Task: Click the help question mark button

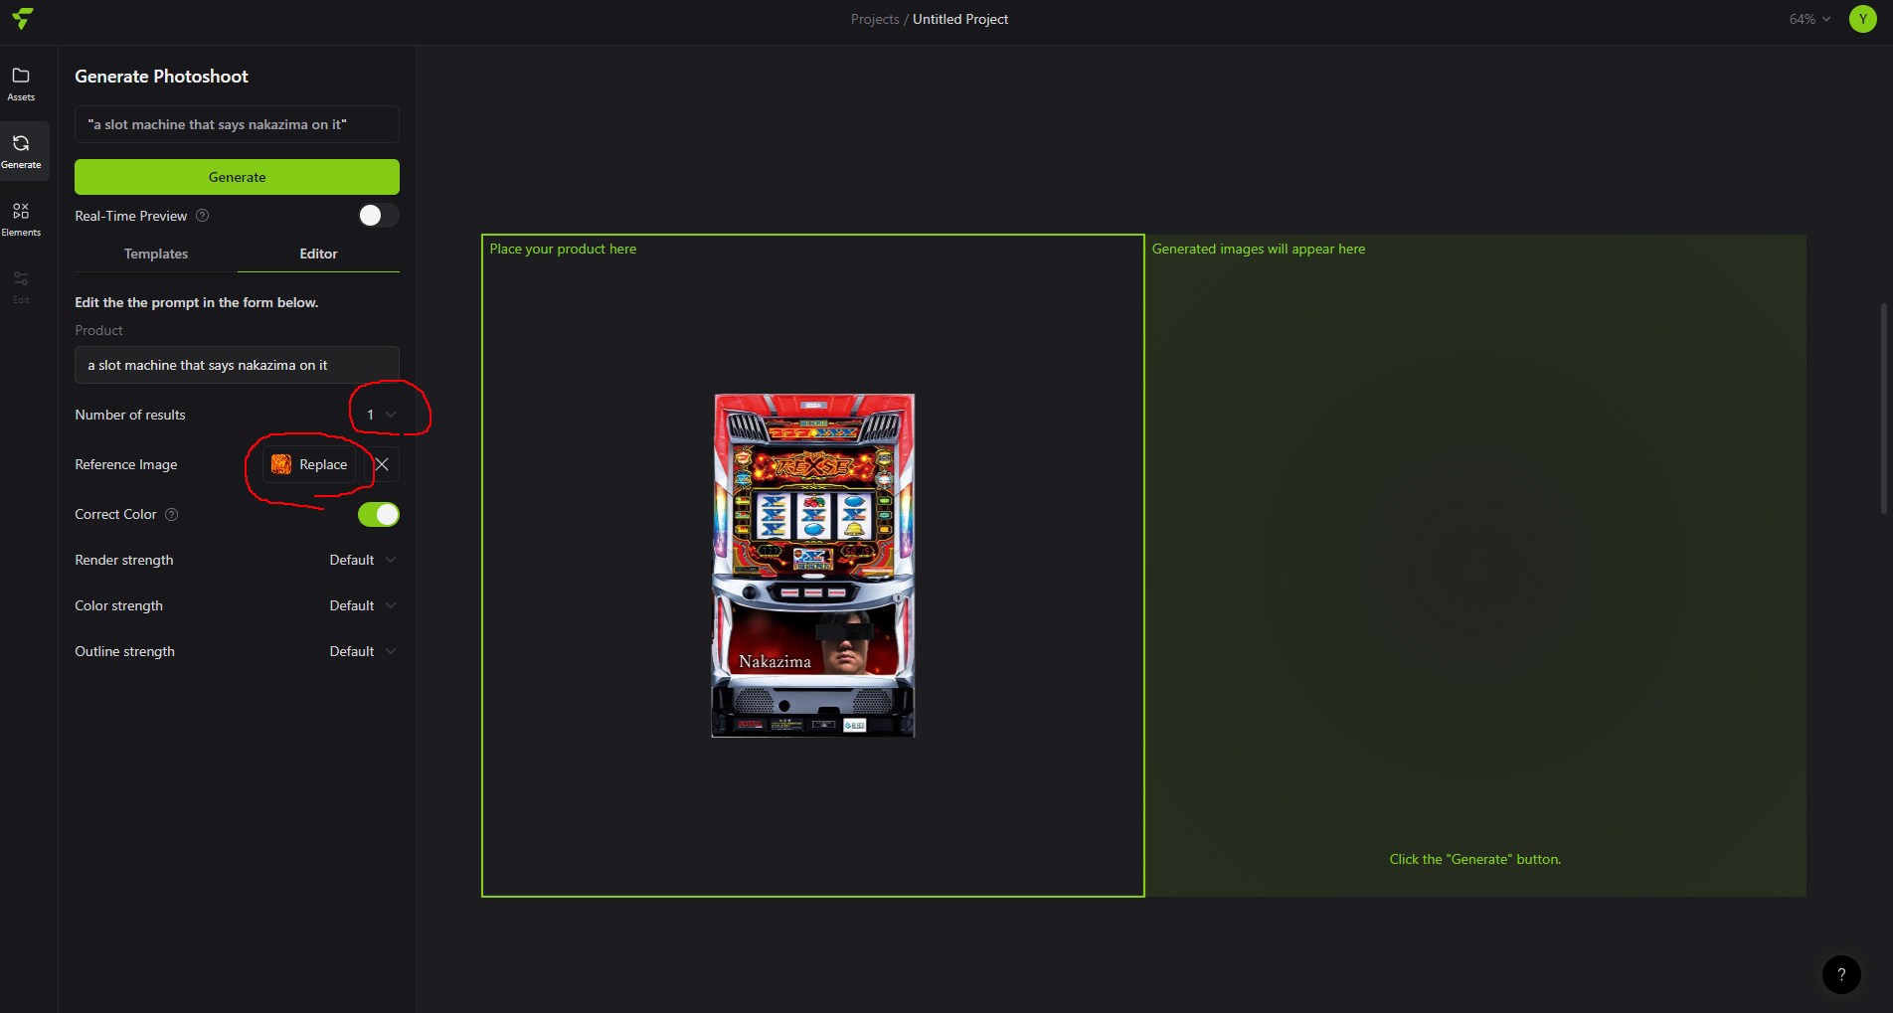Action: tap(1840, 974)
